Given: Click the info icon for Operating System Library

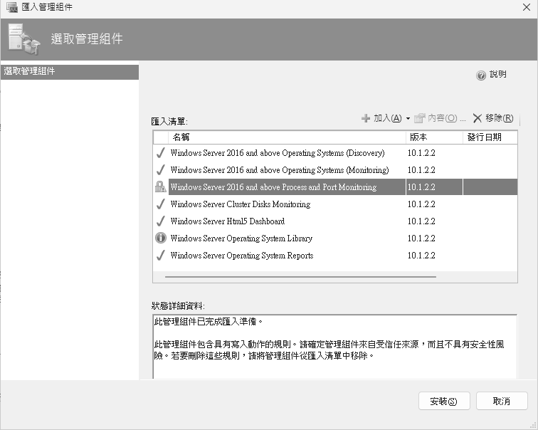Looking at the screenshot, I should click(x=161, y=238).
